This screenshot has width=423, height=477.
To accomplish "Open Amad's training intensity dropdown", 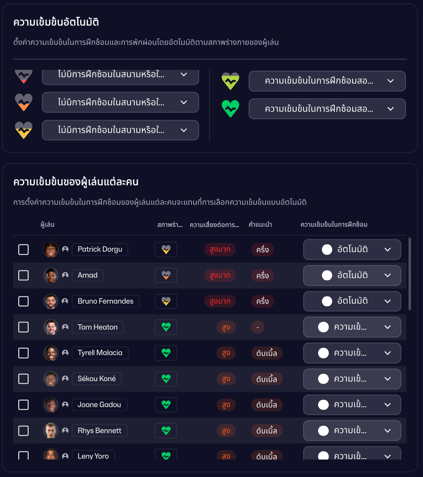I will tap(352, 276).
